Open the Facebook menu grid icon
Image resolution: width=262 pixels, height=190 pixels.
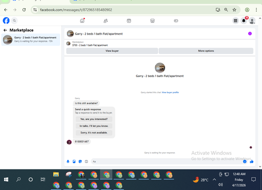[235, 21]
